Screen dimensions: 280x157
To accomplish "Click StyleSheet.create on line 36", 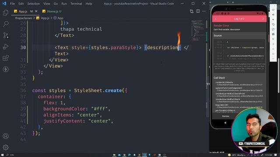I will tap(98, 90).
